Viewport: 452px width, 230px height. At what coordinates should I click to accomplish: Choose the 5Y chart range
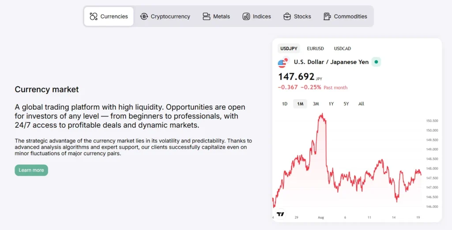click(346, 104)
